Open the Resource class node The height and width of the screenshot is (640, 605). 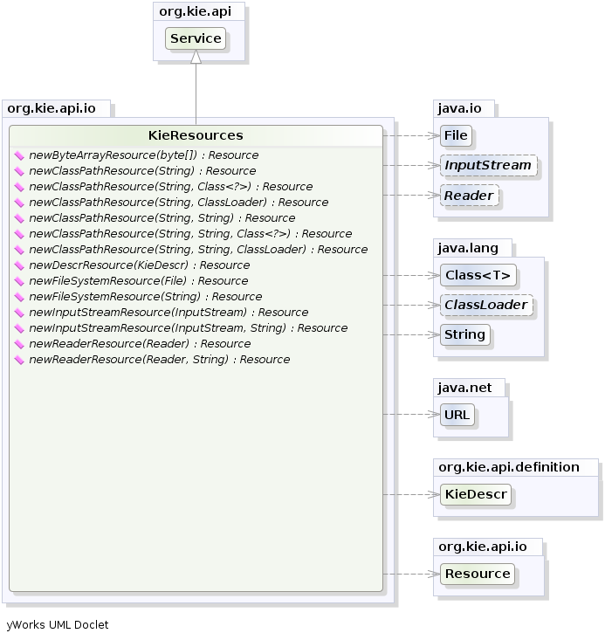tap(478, 574)
